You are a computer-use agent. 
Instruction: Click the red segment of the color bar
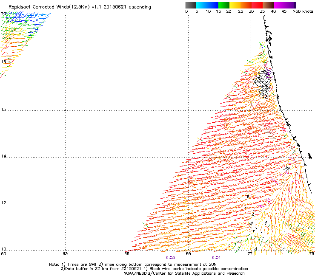click(257, 5)
